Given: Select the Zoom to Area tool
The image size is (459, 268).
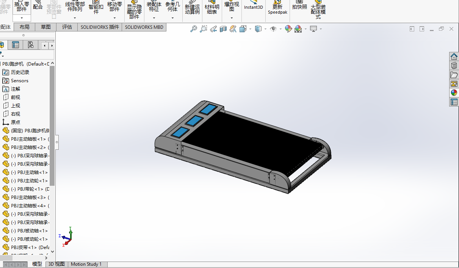Looking at the screenshot, I should click(204, 29).
